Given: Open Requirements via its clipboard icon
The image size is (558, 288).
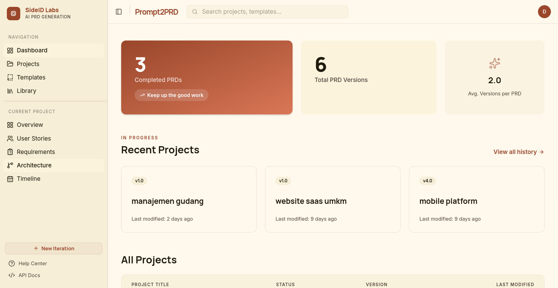Looking at the screenshot, I should point(10,152).
